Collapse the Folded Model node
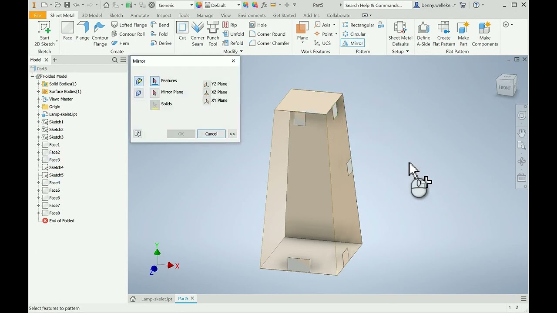 coord(32,76)
